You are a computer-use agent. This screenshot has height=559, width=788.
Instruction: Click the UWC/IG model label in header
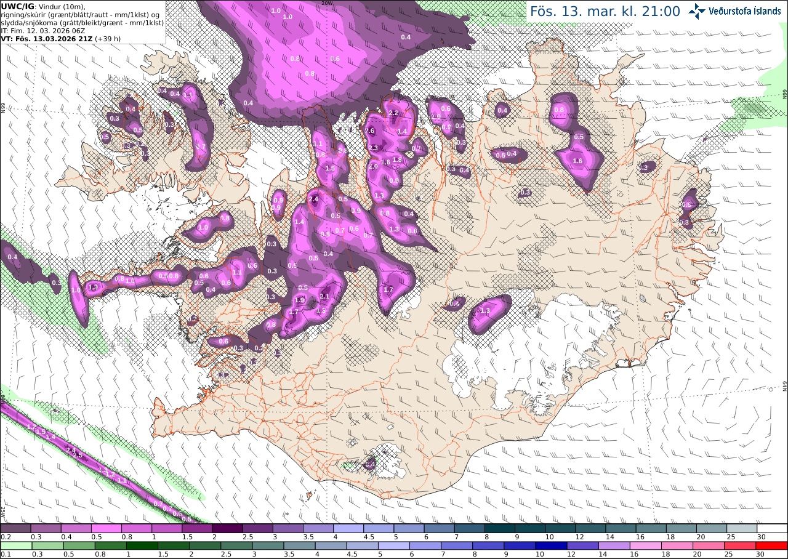[x=17, y=6]
